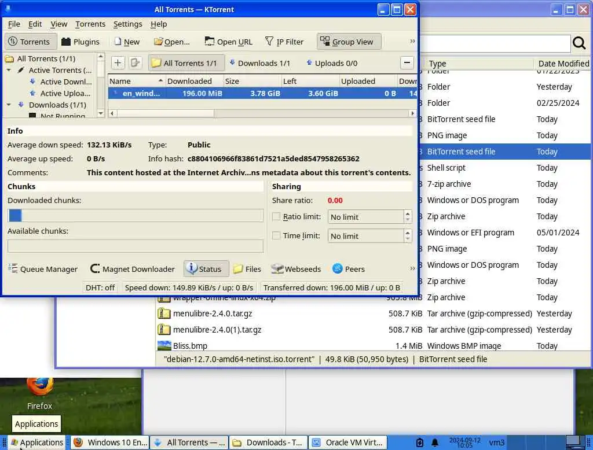Select menulibre-2.4.0(1).tar.gz file
Viewport: 593px width, 450px height.
(217, 330)
